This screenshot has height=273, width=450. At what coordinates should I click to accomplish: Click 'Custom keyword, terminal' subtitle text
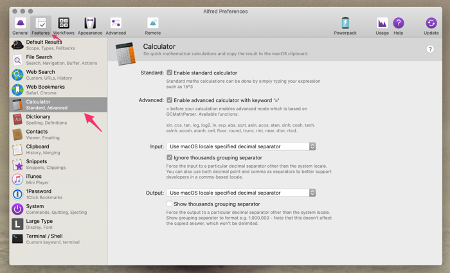tap(53, 242)
